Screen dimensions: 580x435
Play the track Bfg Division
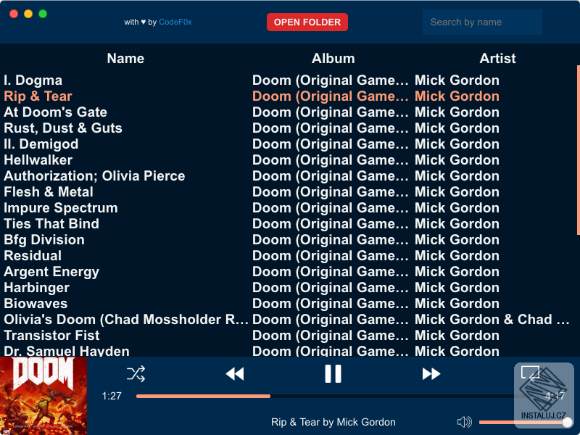pos(286,240)
